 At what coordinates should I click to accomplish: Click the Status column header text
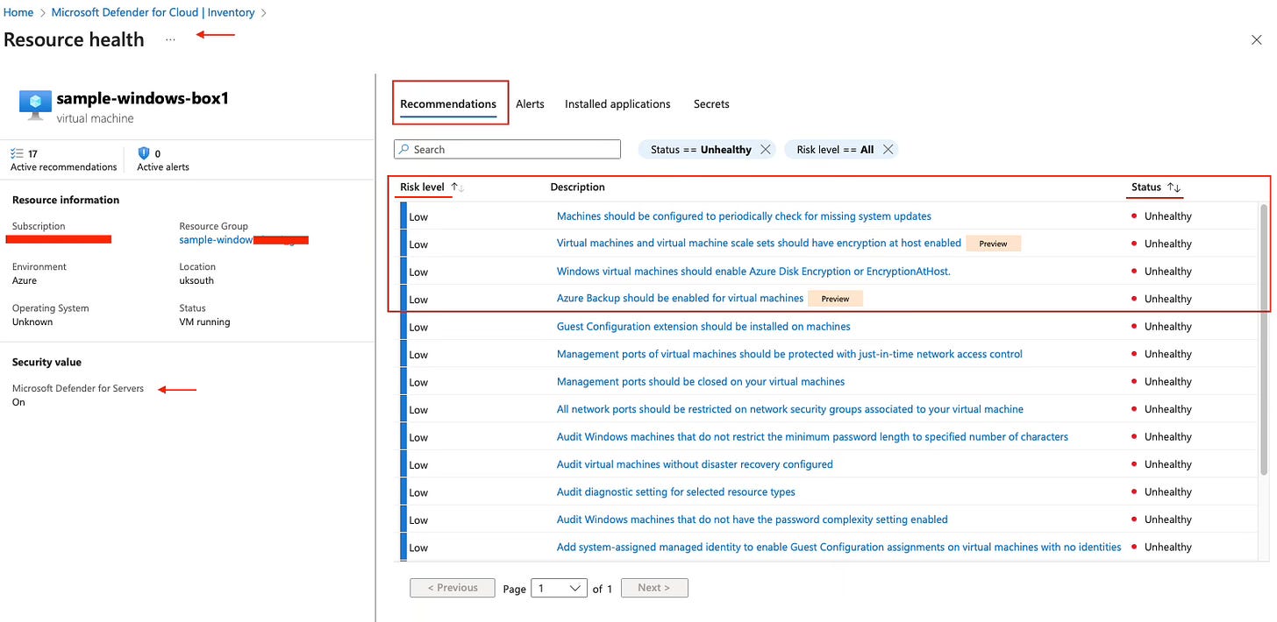click(x=1146, y=187)
